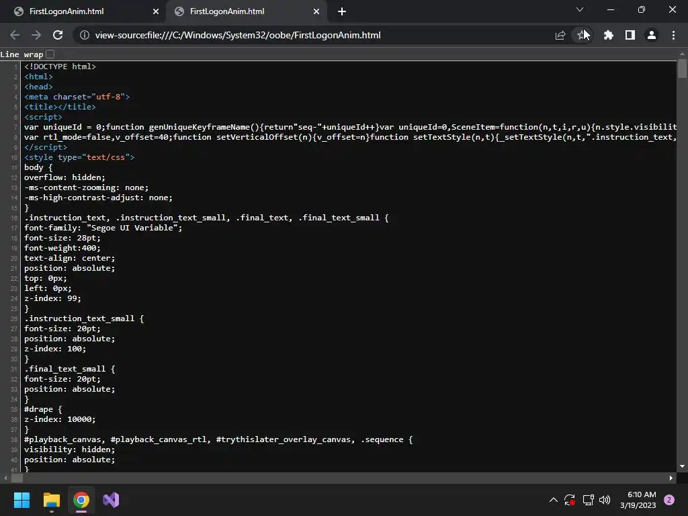Go forward to the next page
This screenshot has width=688, height=516.
(36, 35)
